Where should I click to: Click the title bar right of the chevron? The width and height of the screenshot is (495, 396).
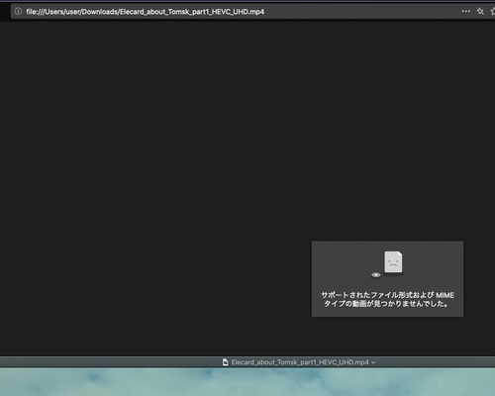436,362
